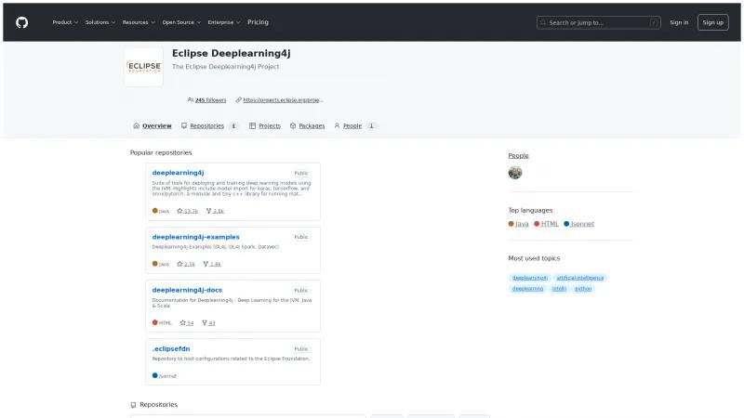Open the deeplearning4j-examples forks count
The image size is (744, 418).
215,265
